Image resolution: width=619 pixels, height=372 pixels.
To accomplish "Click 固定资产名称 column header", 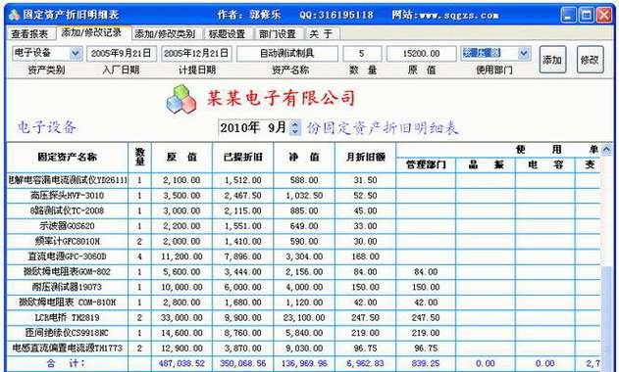I will [x=67, y=157].
